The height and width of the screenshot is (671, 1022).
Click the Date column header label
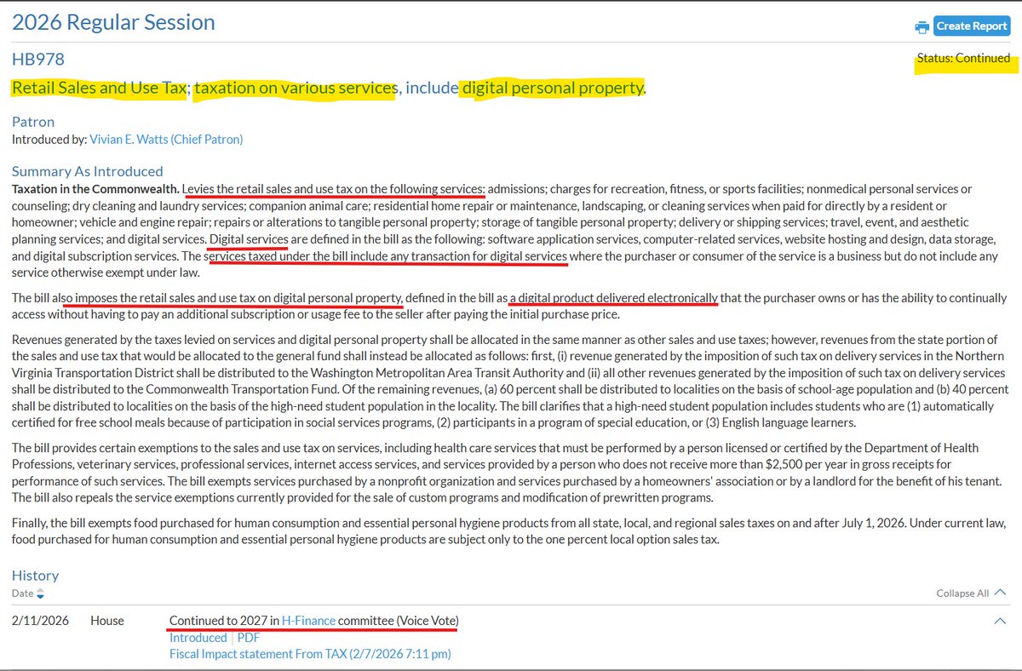pyautogui.click(x=23, y=594)
